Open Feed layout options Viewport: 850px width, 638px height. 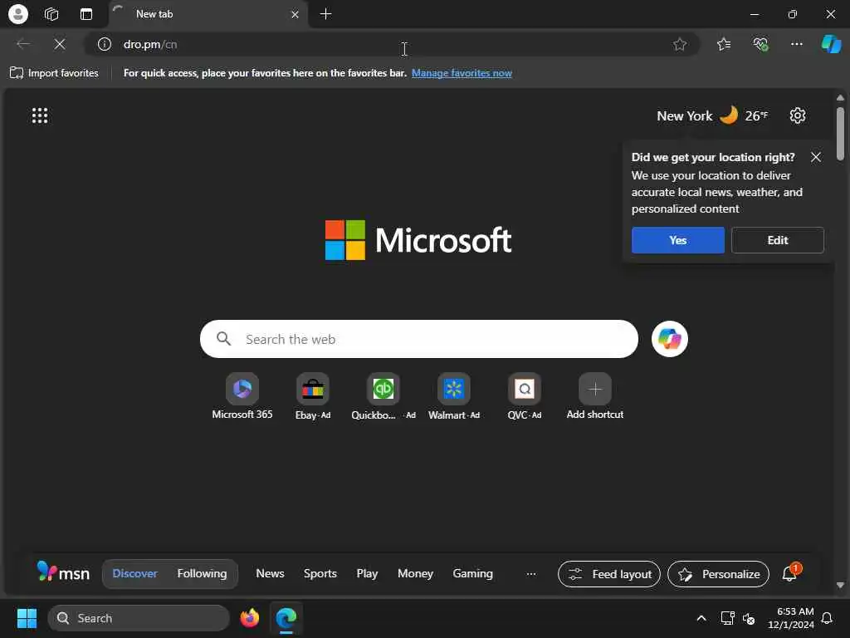click(609, 574)
